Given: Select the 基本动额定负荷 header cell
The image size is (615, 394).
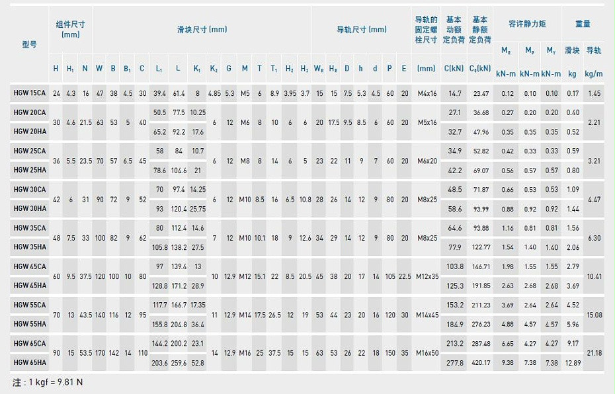Looking at the screenshot, I should tap(453, 28).
